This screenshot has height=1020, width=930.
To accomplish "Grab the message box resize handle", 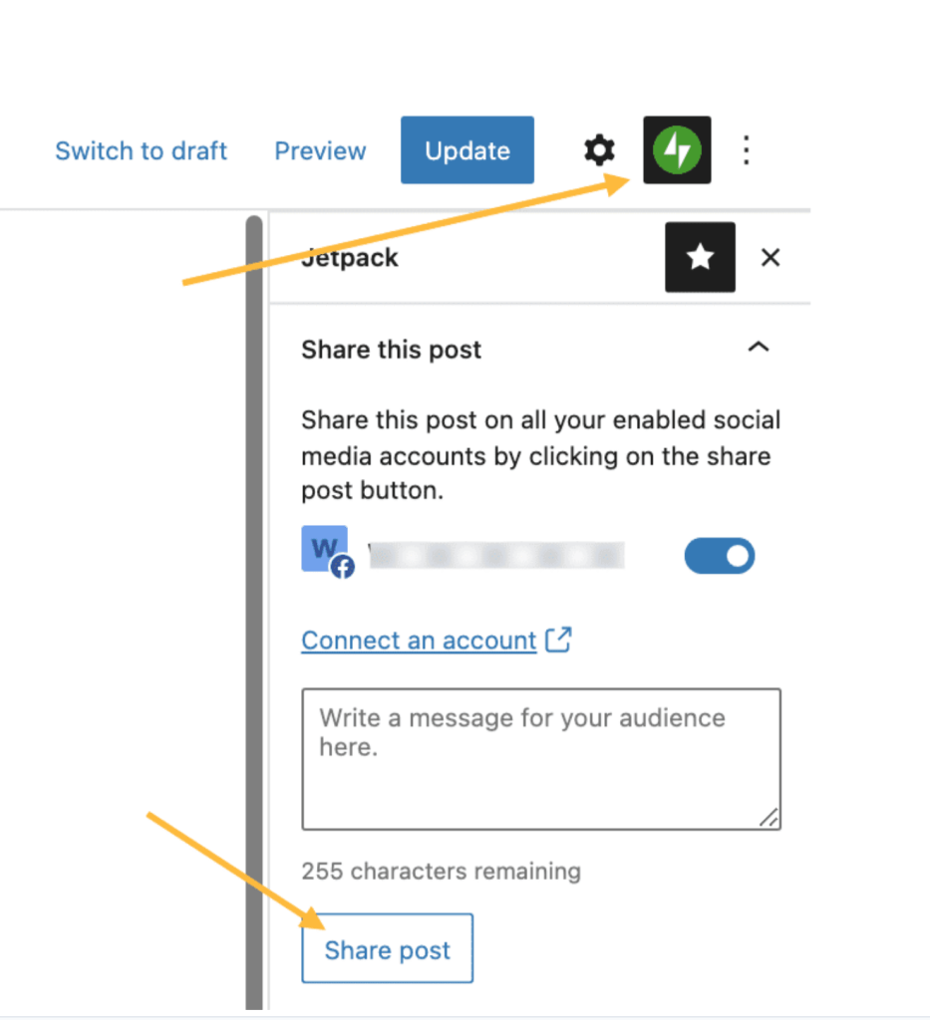I will [769, 818].
